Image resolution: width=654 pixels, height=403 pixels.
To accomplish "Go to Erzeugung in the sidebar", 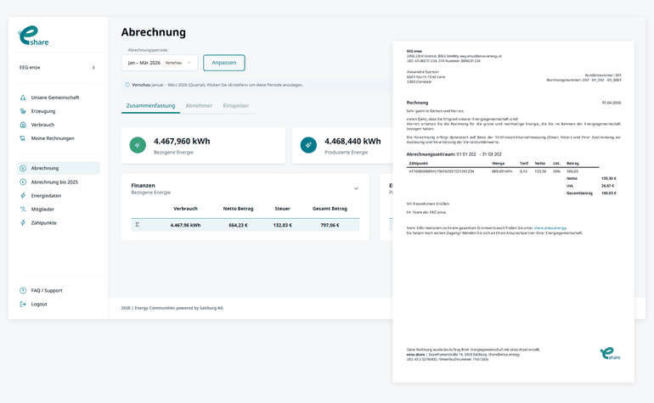I will click(43, 111).
